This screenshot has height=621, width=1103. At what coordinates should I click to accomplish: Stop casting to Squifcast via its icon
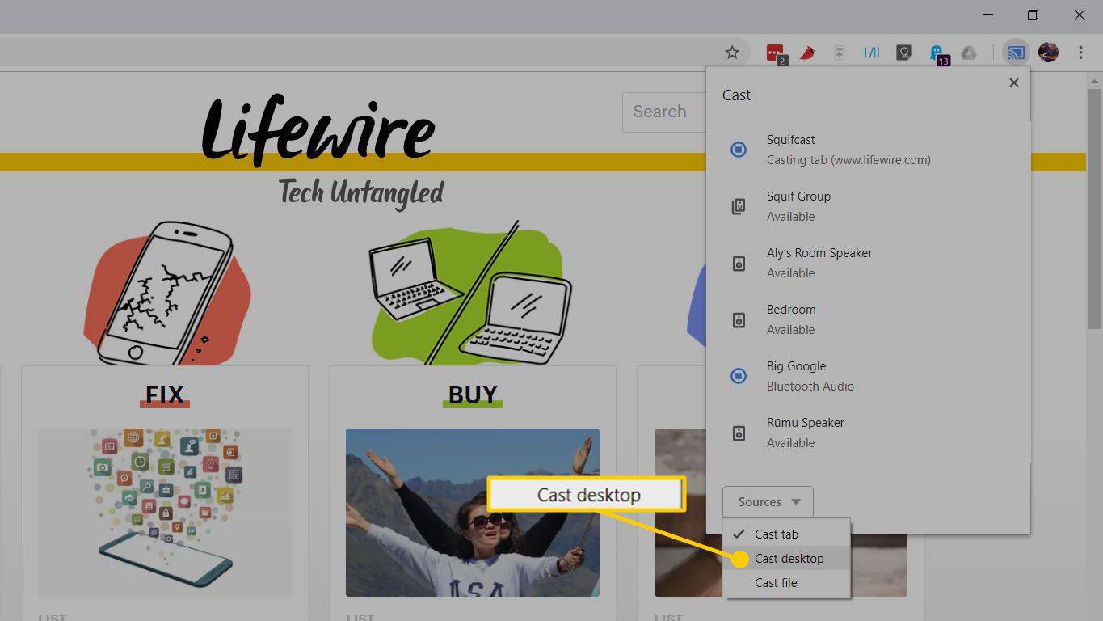click(x=739, y=150)
